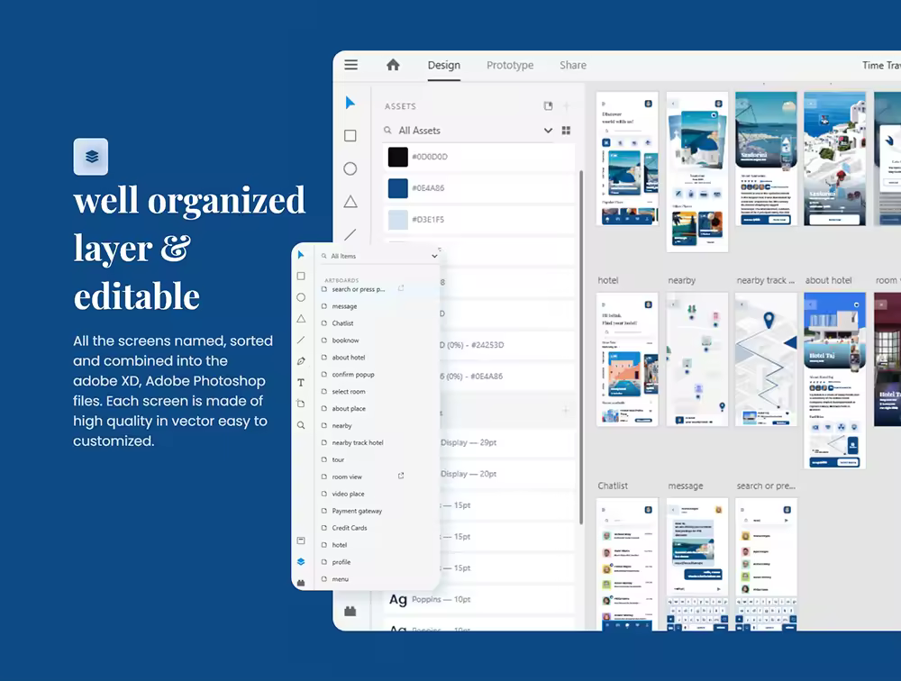
Task: Click the 'Chatlist' artboard thumbnail on canvas
Action: tap(627, 564)
